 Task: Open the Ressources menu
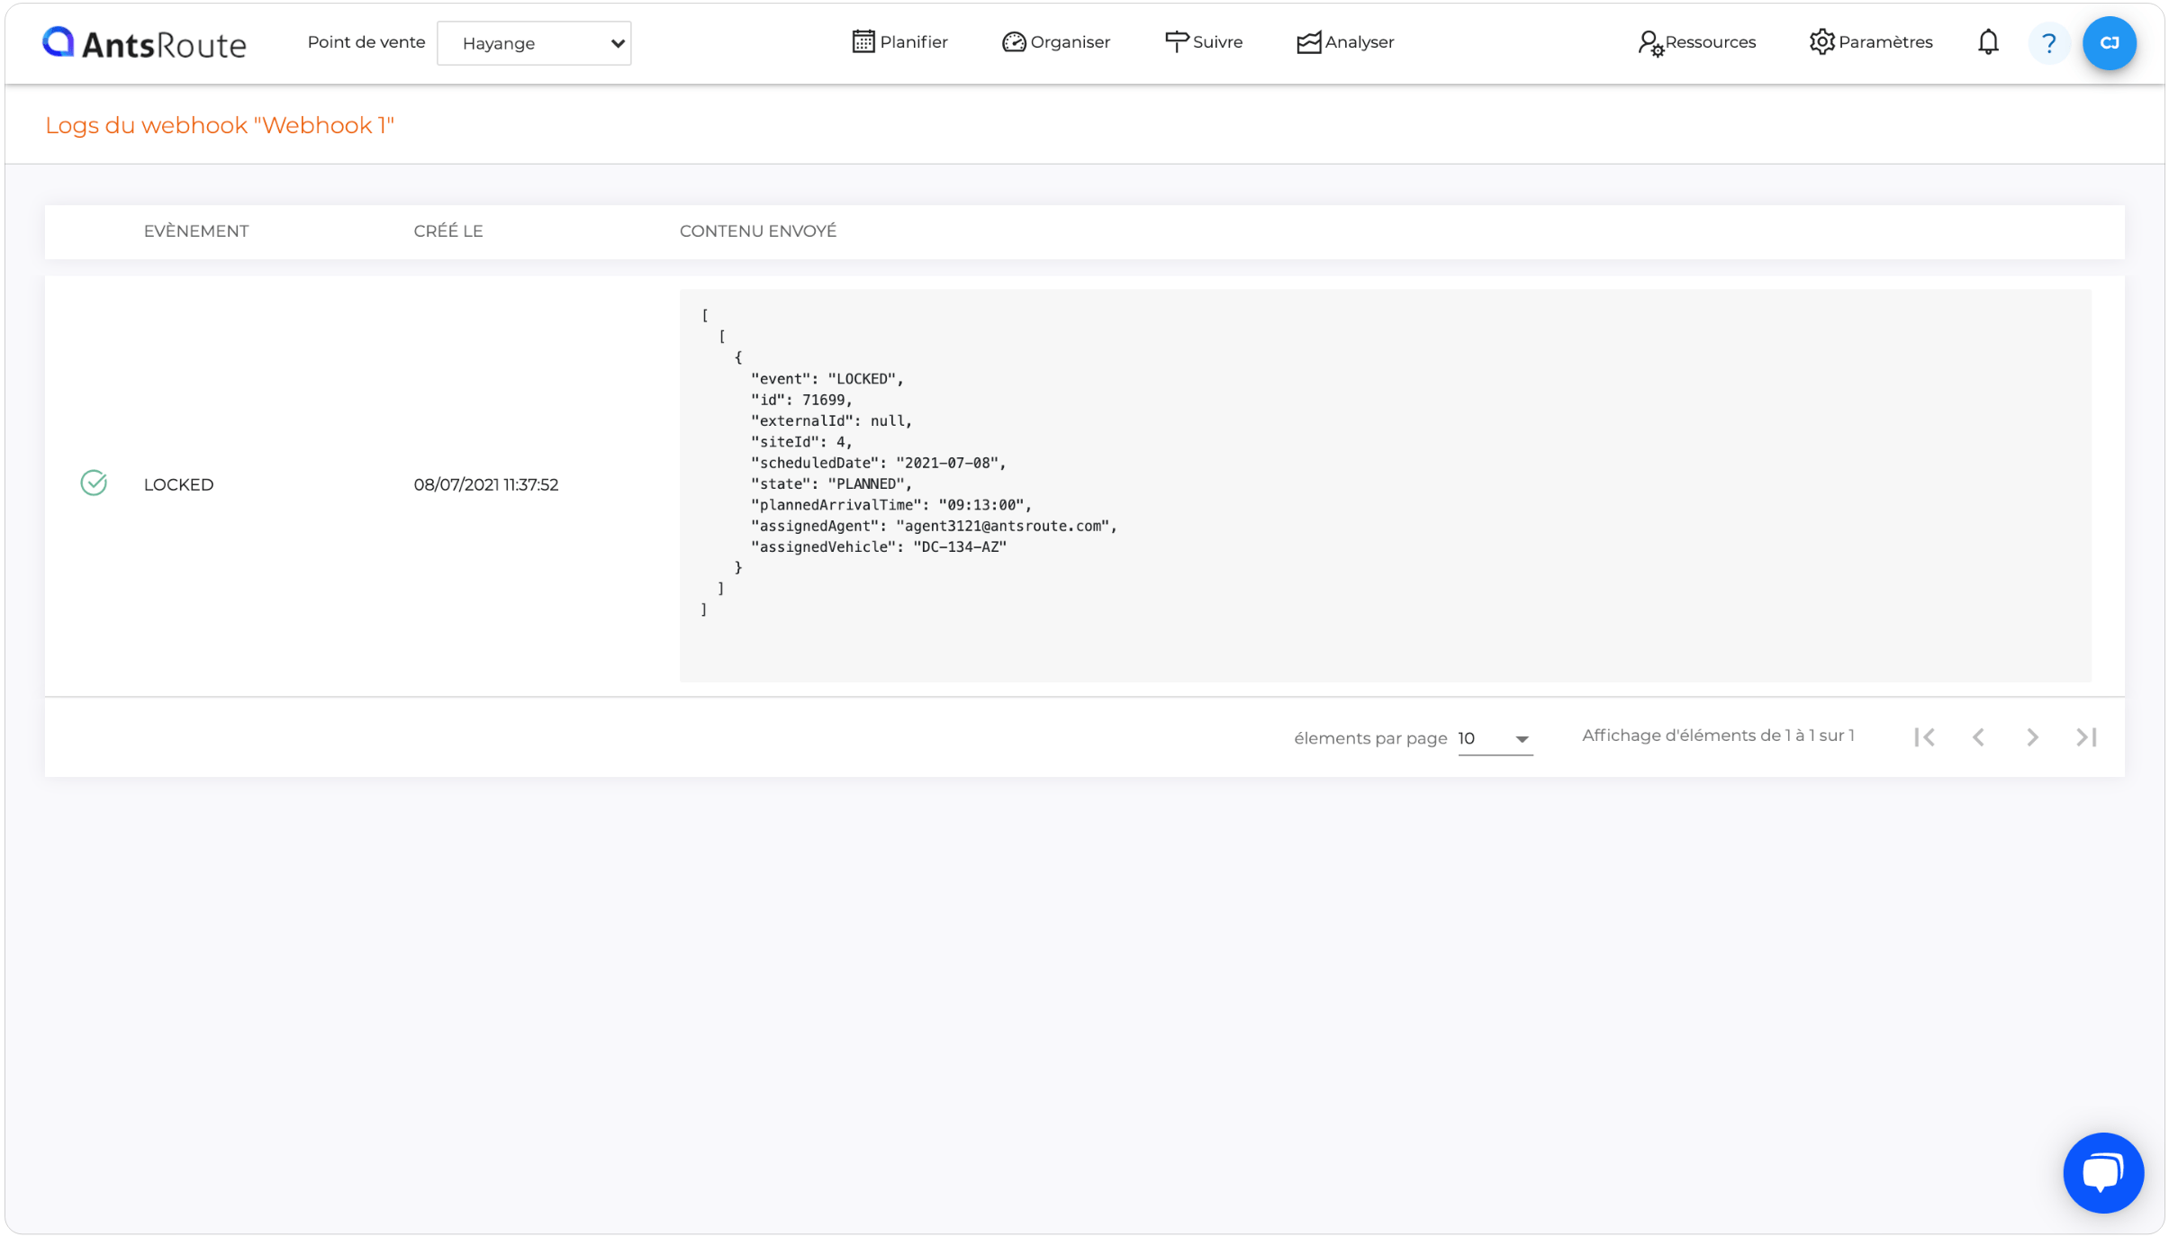[1696, 42]
